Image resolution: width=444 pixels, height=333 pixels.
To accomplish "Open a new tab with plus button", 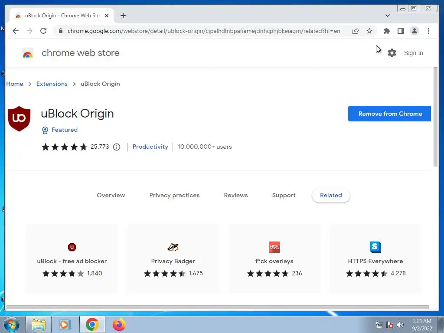I will pos(123,16).
